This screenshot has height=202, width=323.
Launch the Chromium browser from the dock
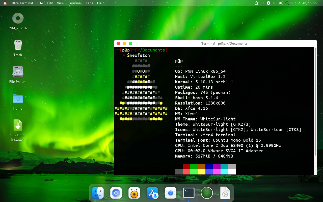pyautogui.click(x=116, y=193)
